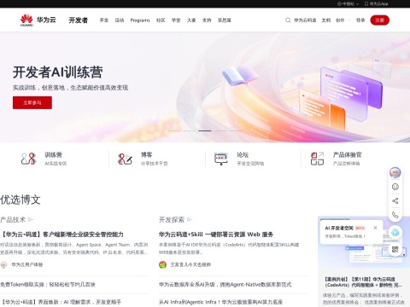
Task: Open the search magnifier icon
Action: (x=288, y=20)
